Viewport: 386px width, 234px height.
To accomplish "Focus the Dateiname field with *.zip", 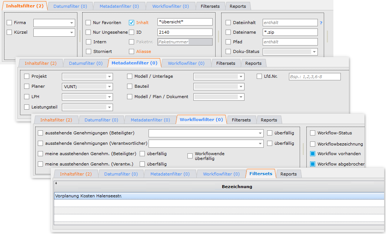I will (x=290, y=32).
